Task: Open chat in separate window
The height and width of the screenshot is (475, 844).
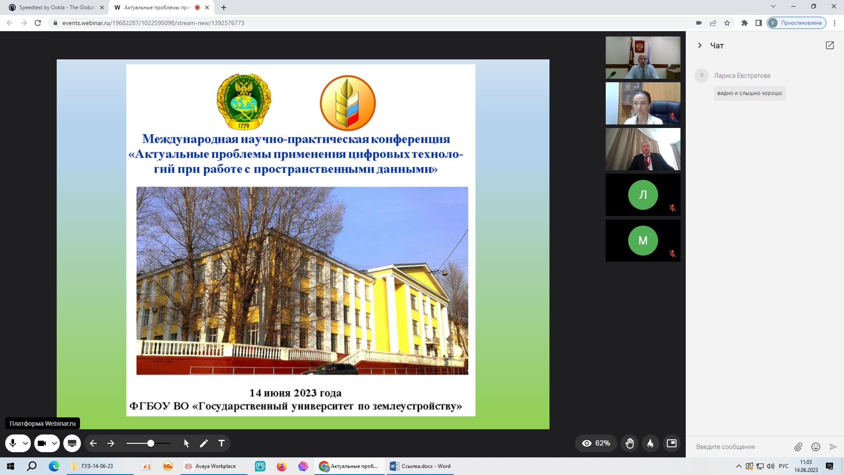Action: [830, 45]
